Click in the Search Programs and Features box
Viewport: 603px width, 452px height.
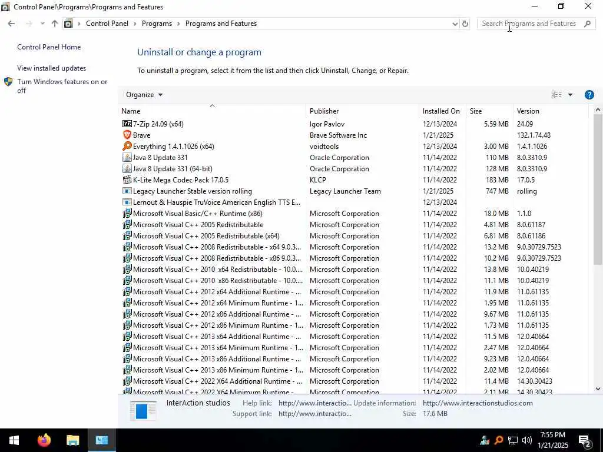coord(531,24)
